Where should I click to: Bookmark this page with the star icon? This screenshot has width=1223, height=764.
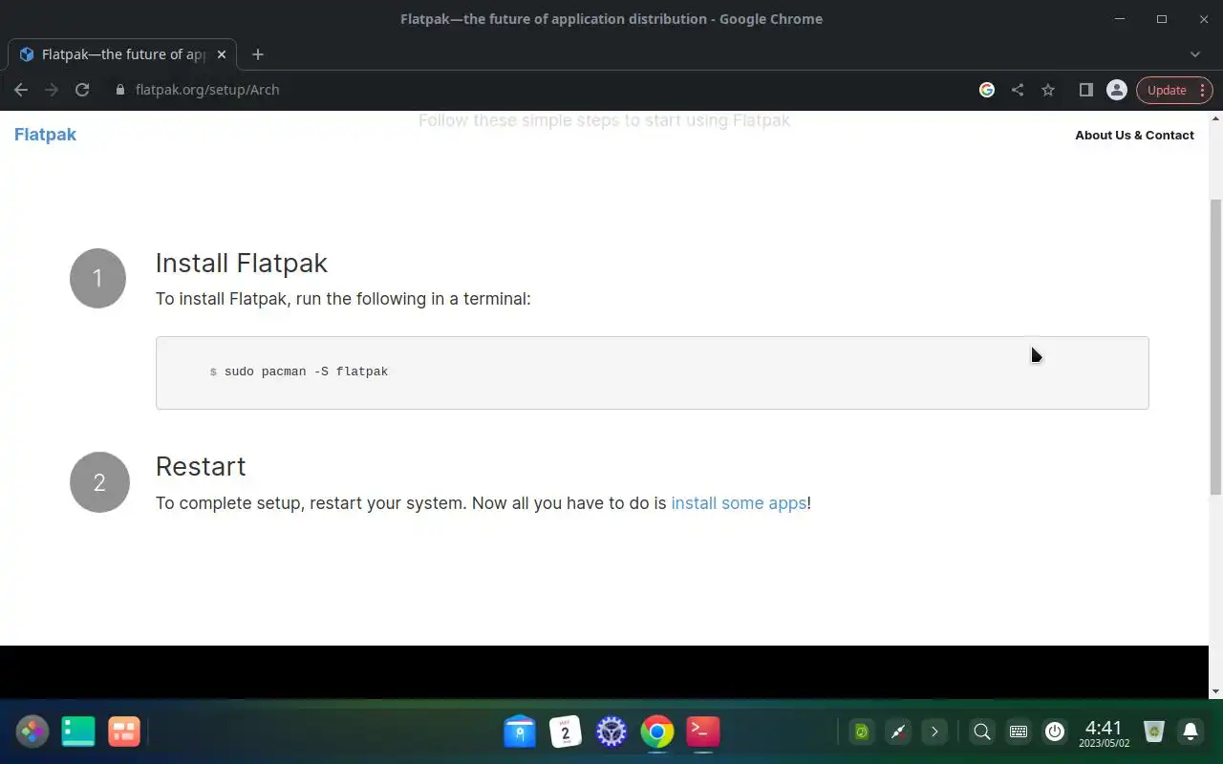pyautogui.click(x=1048, y=90)
